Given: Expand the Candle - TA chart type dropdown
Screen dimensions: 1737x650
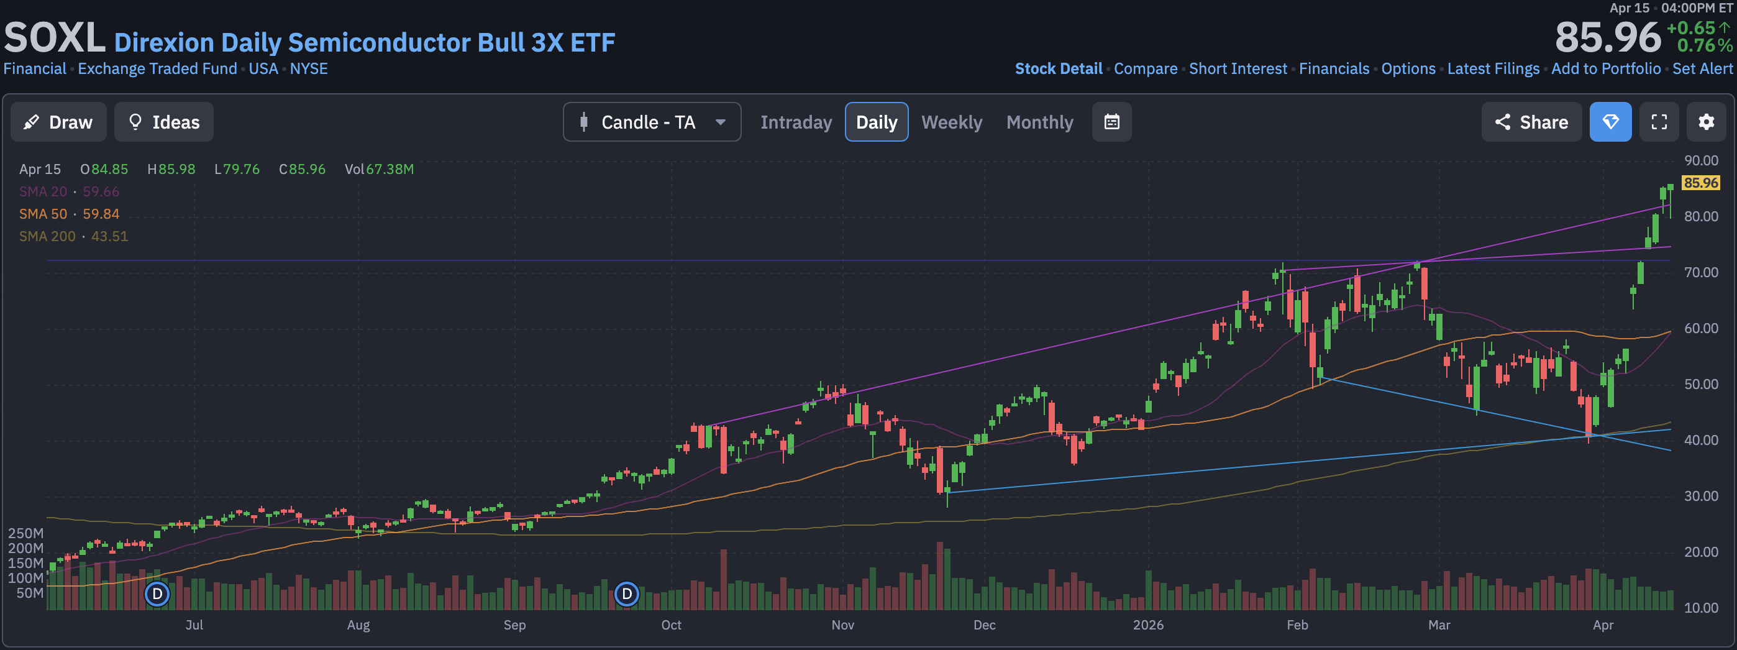Looking at the screenshot, I should tap(652, 122).
